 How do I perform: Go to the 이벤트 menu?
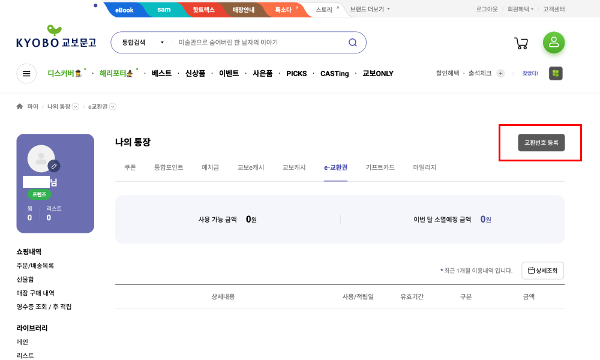[x=229, y=73]
